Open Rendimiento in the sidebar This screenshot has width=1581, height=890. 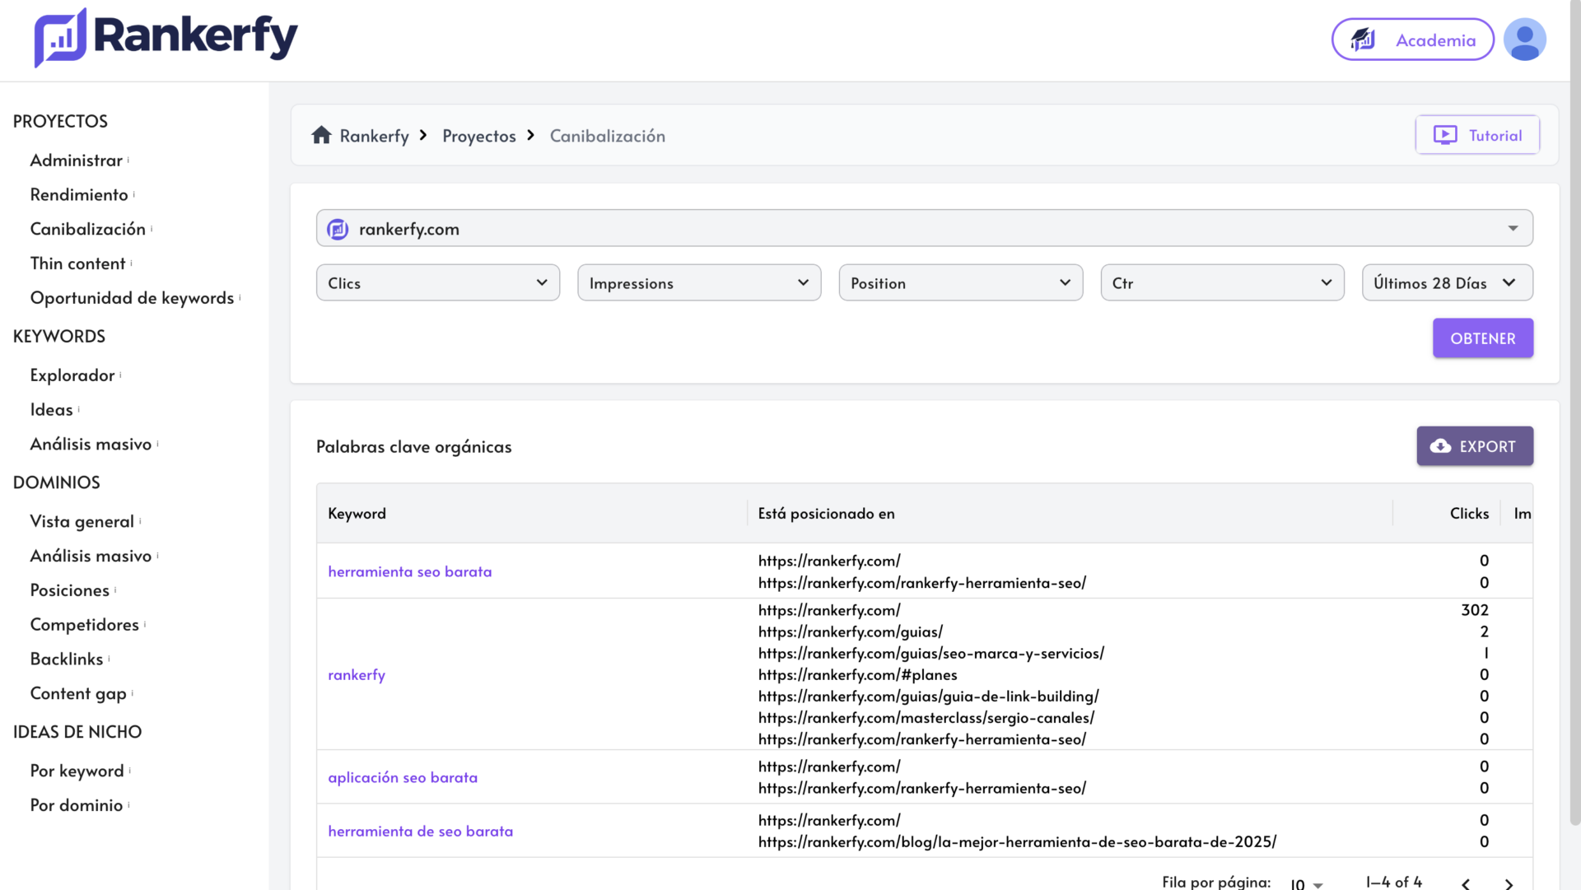point(79,194)
